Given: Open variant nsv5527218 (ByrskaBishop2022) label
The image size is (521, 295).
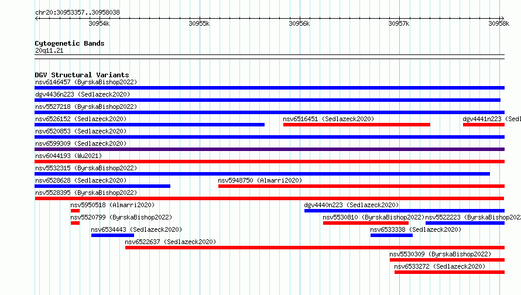Looking at the screenshot, I should click(86, 107).
